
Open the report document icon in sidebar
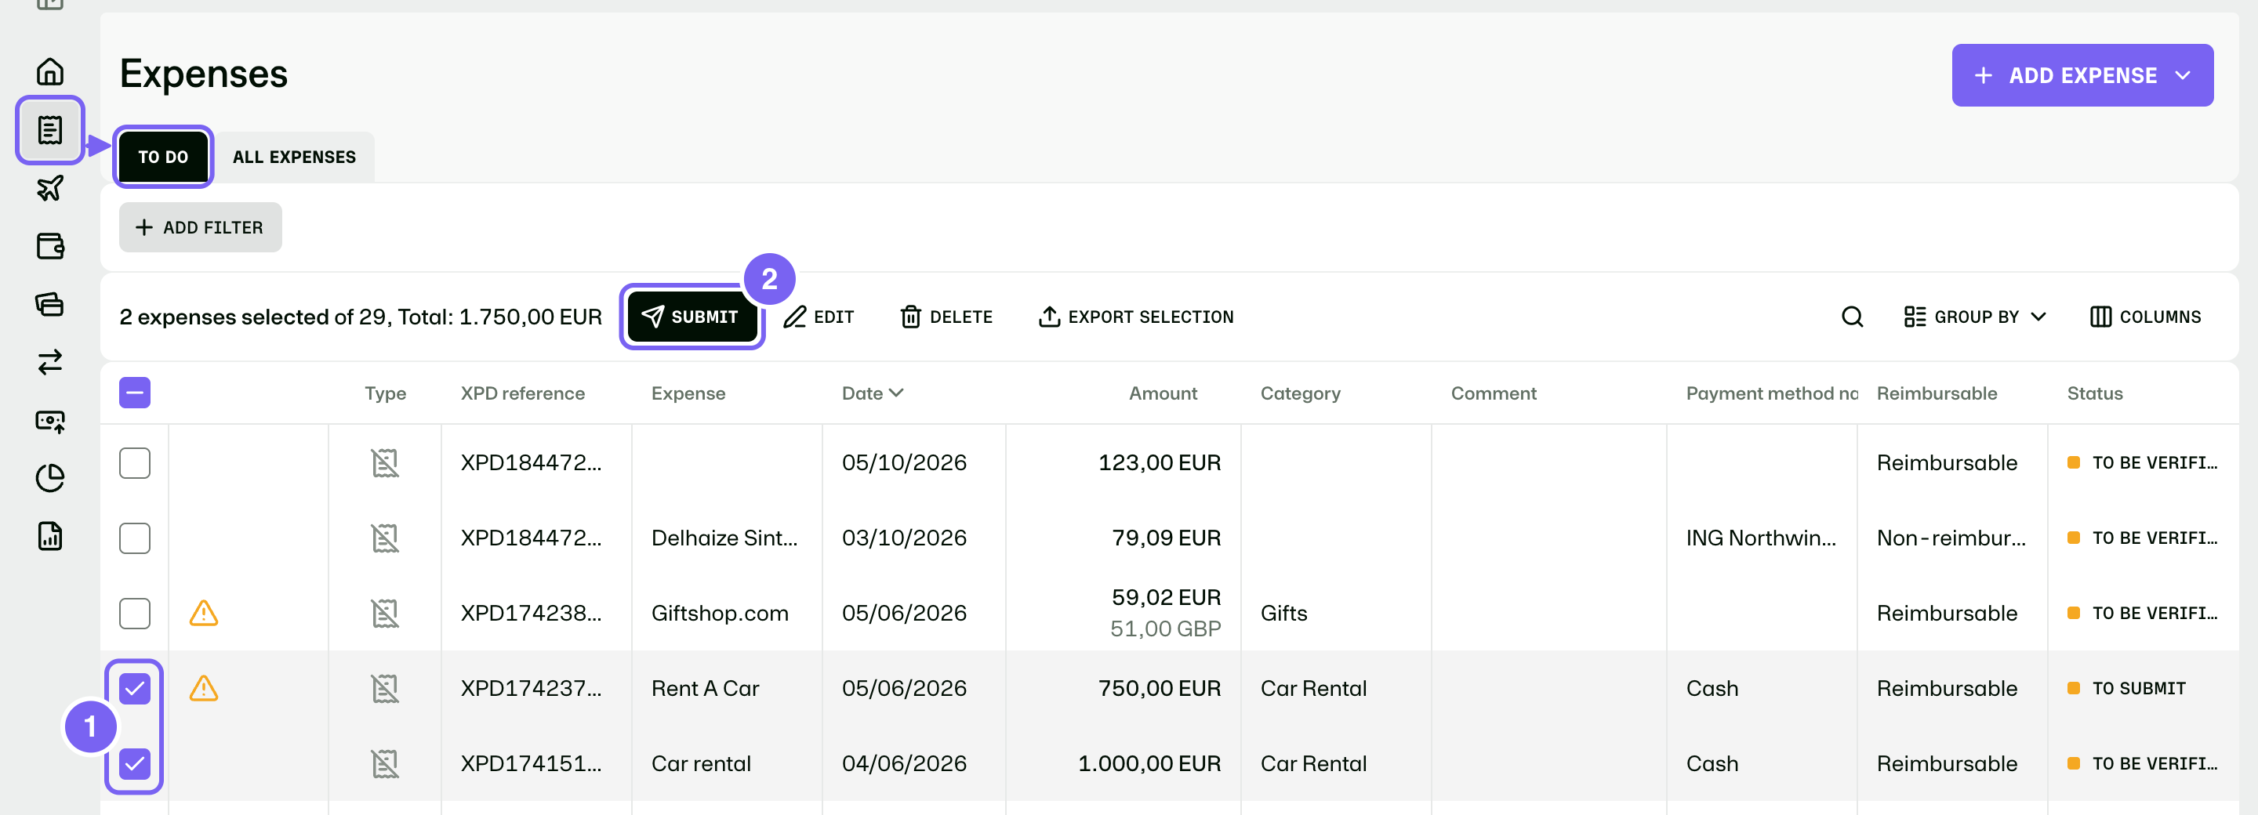click(50, 536)
